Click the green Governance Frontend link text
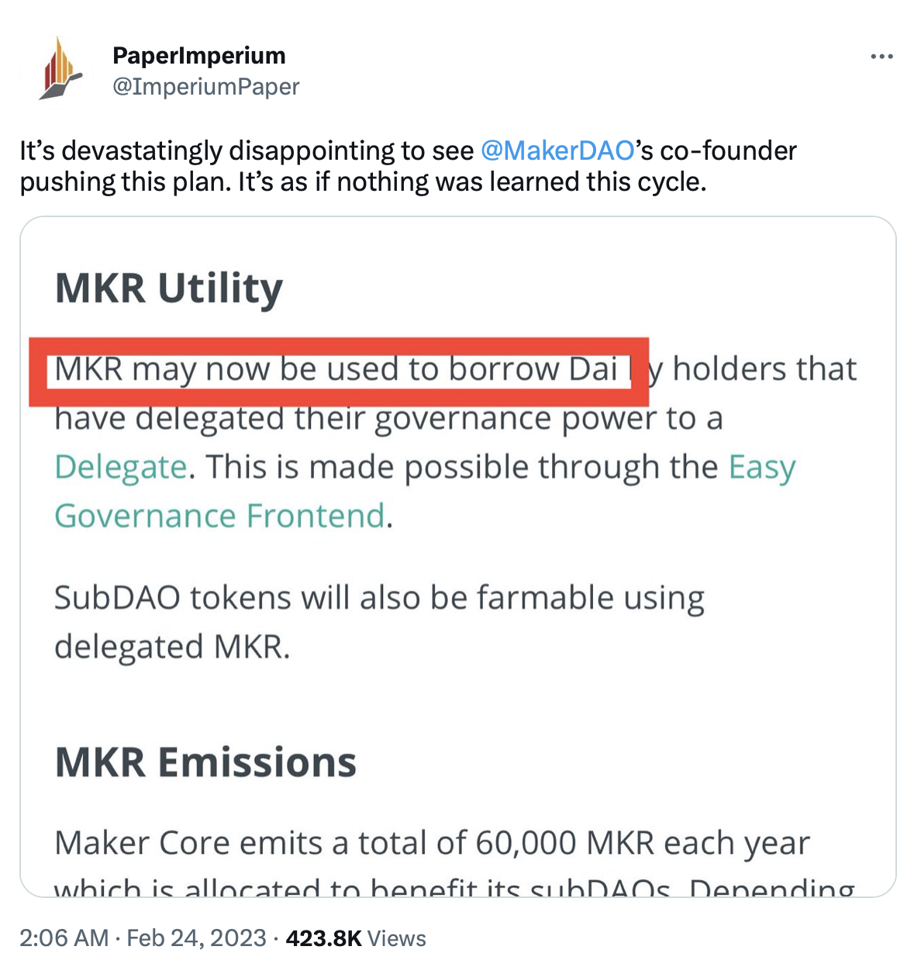The image size is (921, 974). click(x=219, y=516)
